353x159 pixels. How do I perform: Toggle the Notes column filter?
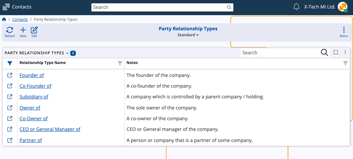point(346,63)
